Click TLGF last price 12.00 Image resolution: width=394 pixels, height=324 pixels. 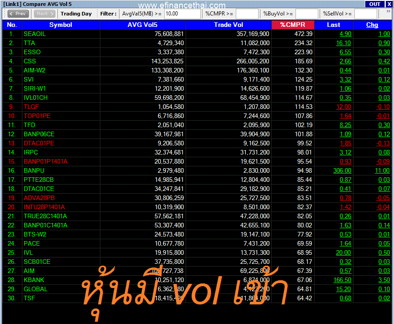(x=344, y=107)
